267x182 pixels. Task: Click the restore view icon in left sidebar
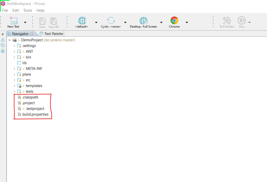point(3,34)
